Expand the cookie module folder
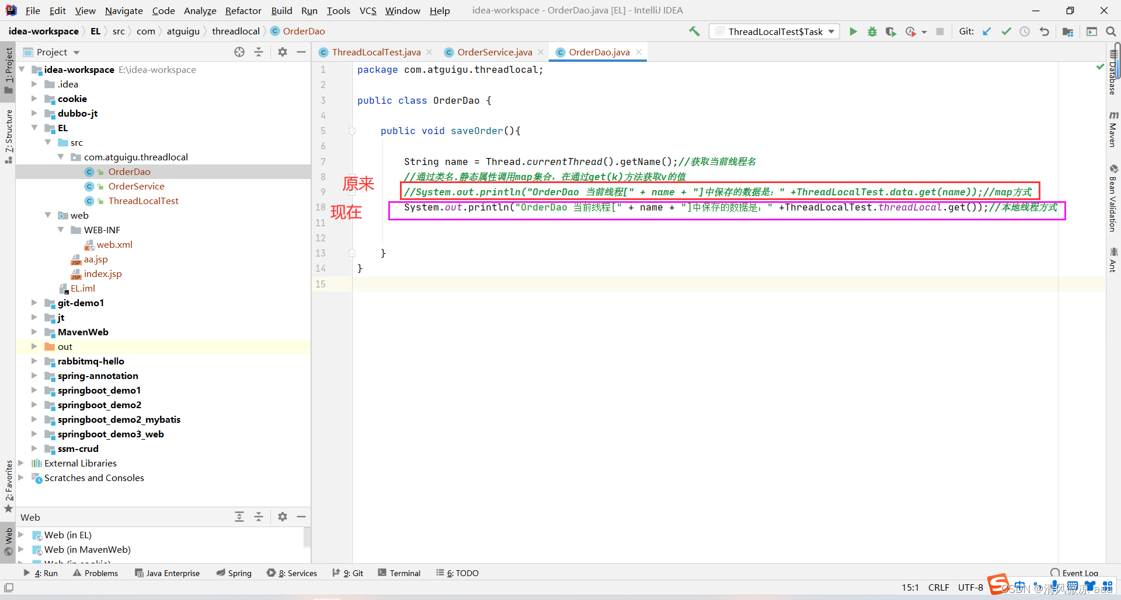1121x600 pixels. click(x=34, y=99)
